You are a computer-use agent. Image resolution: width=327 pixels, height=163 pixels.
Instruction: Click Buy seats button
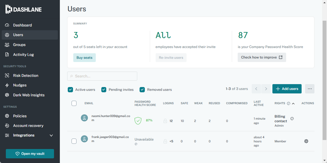(84, 58)
